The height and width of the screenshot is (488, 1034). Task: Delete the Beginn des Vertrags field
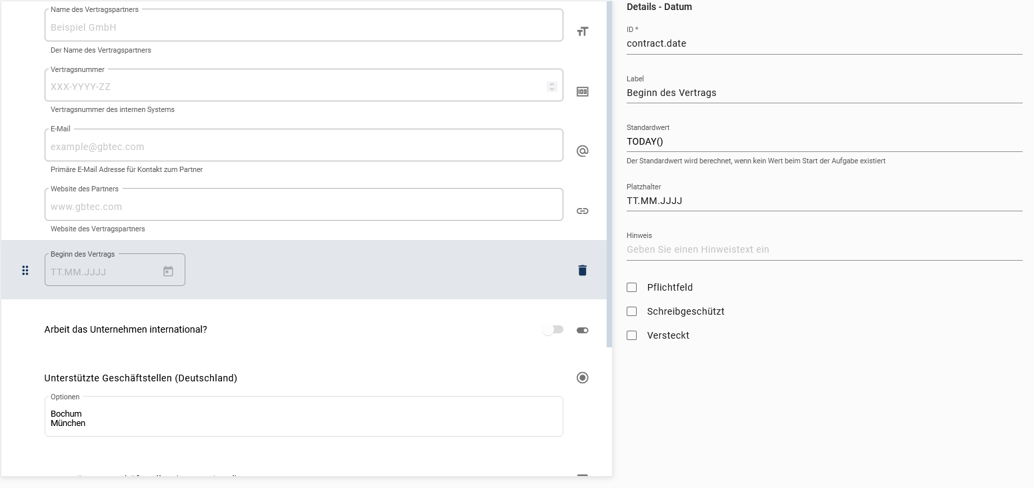click(x=583, y=270)
